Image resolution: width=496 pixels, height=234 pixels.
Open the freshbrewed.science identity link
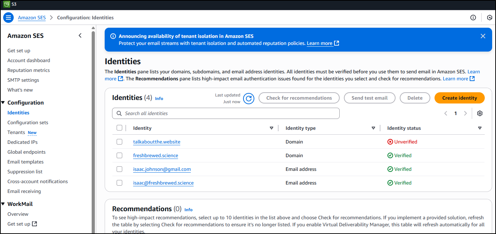point(156,155)
